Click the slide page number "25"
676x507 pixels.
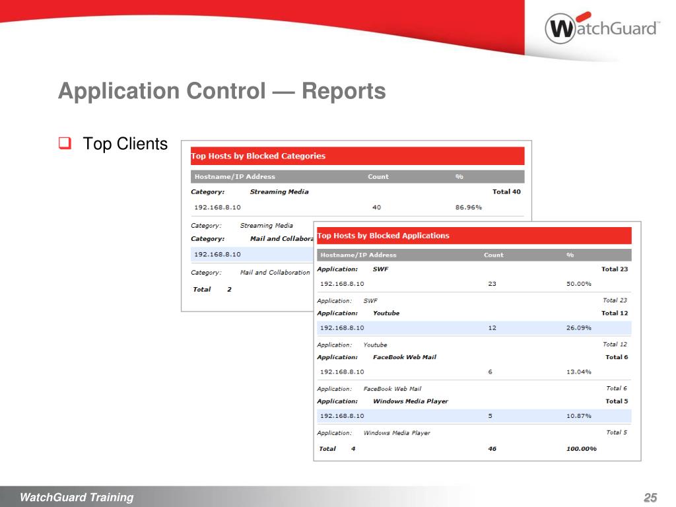pyautogui.click(x=650, y=498)
